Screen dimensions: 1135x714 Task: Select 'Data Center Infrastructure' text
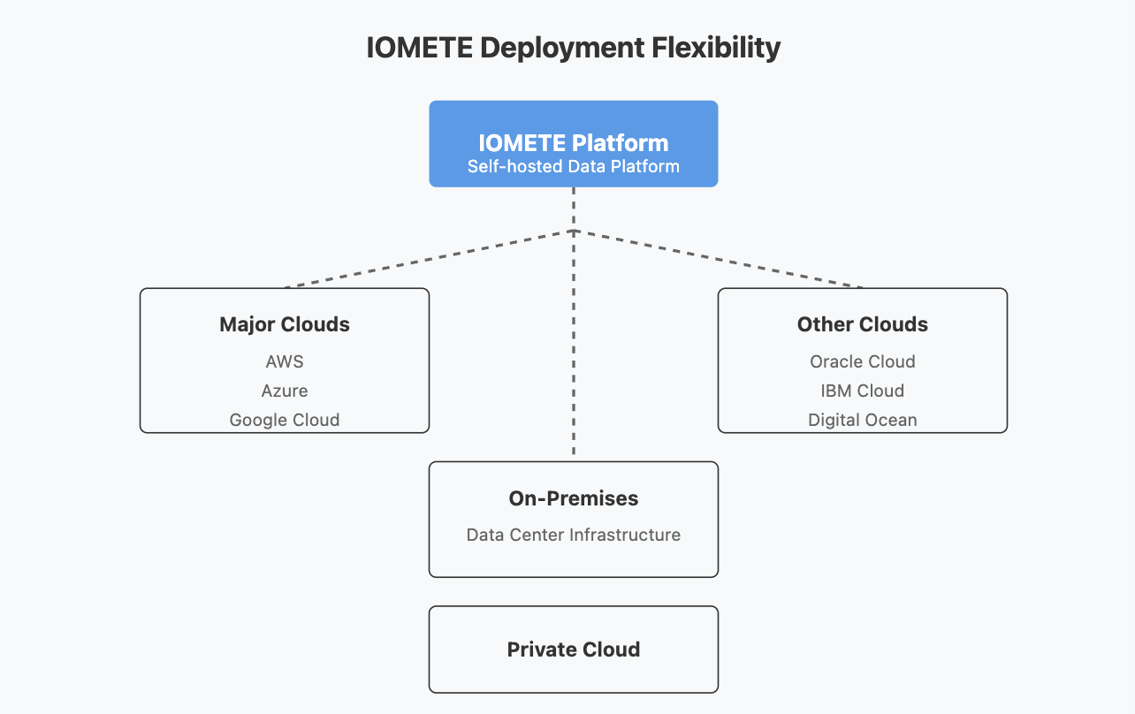(573, 535)
